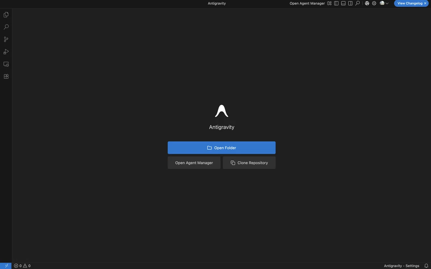Toggle the secondary side bar
This screenshot has height=269, width=431.
[350, 3]
